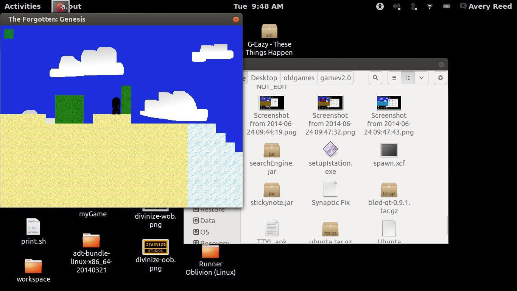Image resolution: width=517 pixels, height=291 pixels.
Task: Click the muted volume icon in top bar
Action: pyautogui.click(x=396, y=6)
